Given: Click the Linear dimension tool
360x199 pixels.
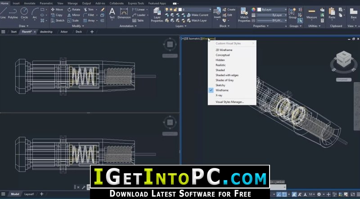Looking at the screenshot, I should 139,9.
